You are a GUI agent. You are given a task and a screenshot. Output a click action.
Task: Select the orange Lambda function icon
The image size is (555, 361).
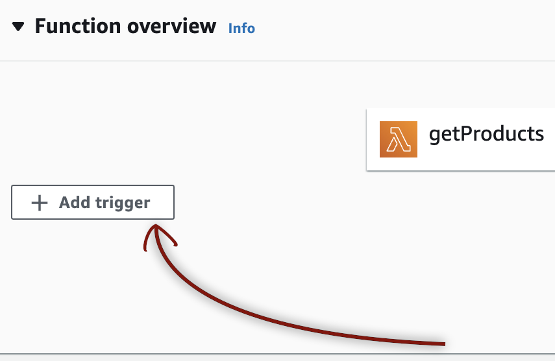[x=399, y=139]
